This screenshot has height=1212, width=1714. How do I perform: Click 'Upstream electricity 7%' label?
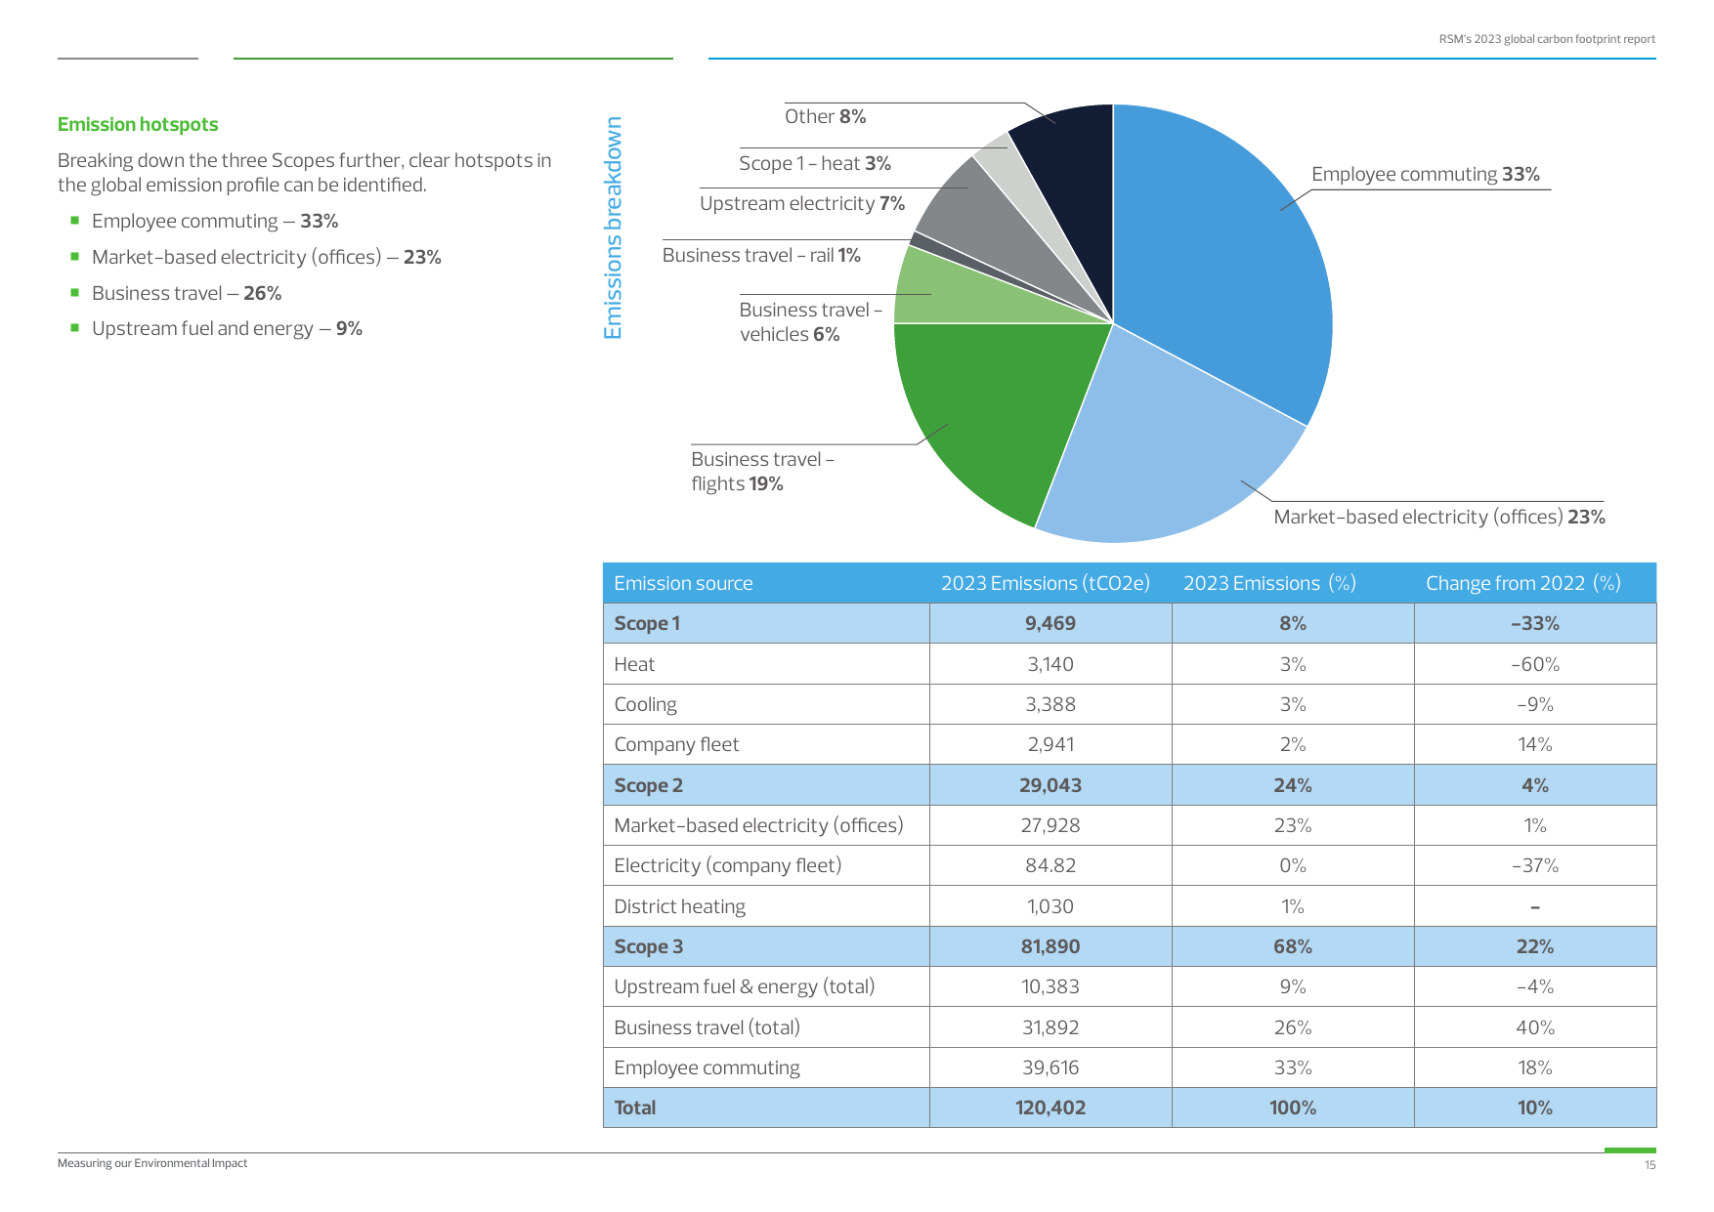[802, 203]
